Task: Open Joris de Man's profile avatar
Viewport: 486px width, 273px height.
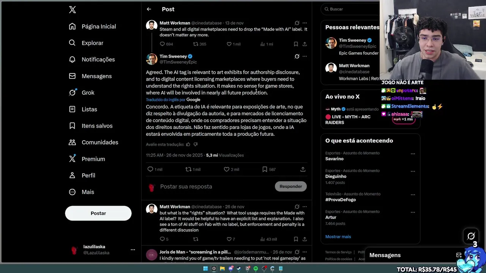Action: click(151, 255)
